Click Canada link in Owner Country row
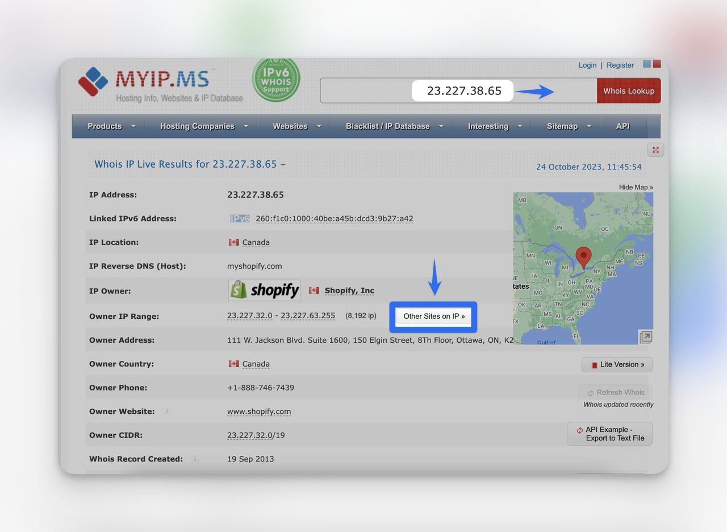The image size is (727, 532). [256, 364]
